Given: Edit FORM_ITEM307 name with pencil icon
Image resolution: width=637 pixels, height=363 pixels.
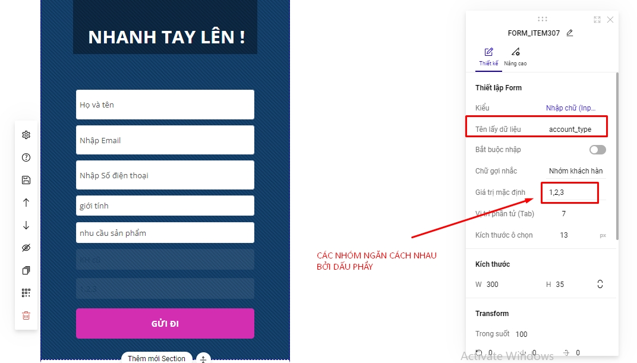Looking at the screenshot, I should (x=570, y=33).
